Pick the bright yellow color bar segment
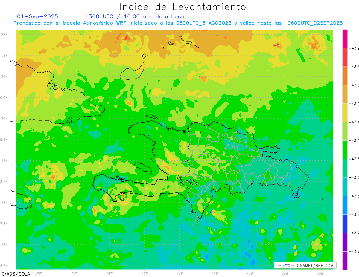The image size is (359, 277). [x=345, y=113]
